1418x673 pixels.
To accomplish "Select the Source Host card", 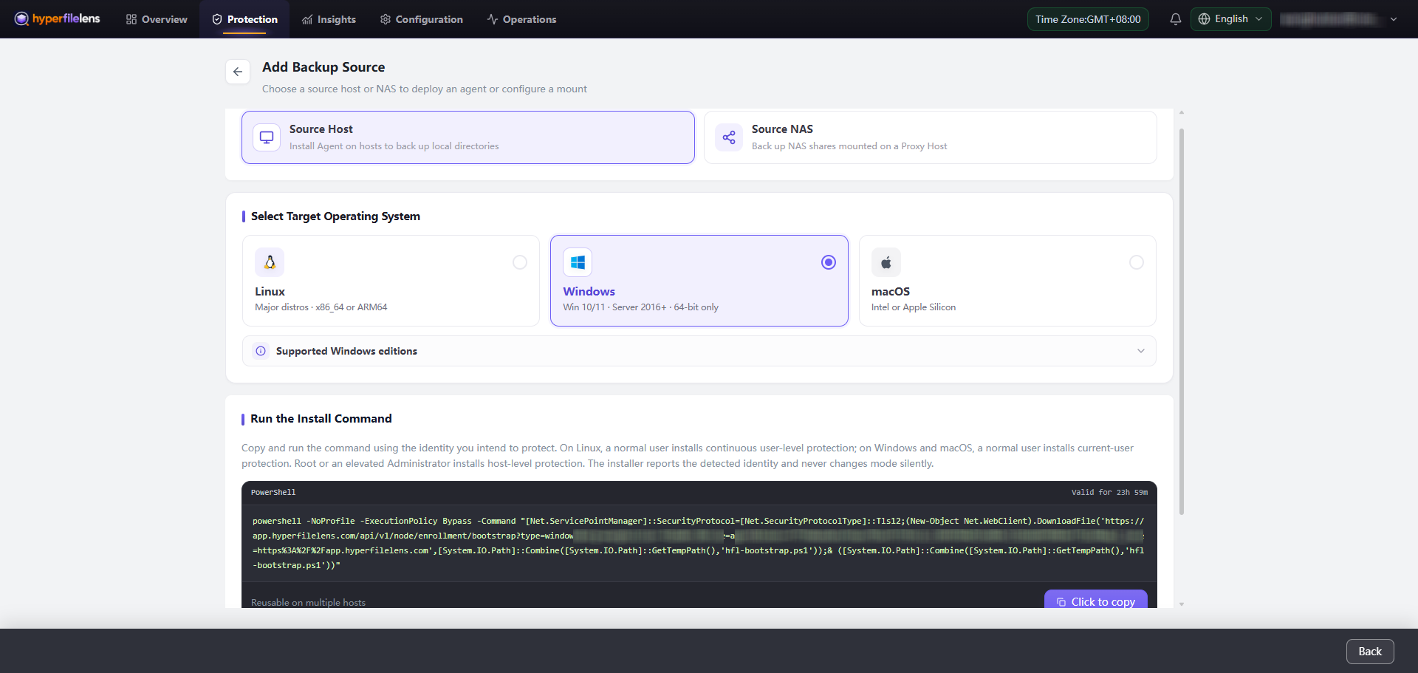I will tap(468, 137).
